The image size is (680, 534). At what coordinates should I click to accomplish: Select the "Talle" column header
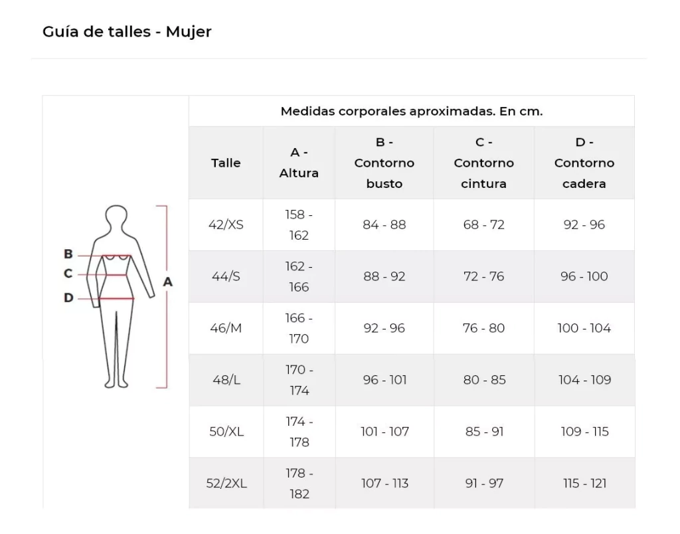click(x=226, y=163)
